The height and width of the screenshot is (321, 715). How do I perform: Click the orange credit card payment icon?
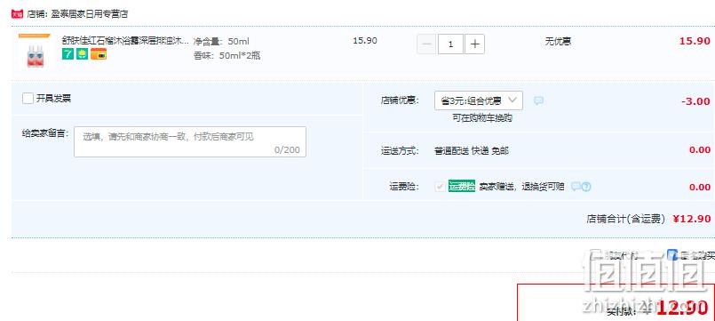click(x=99, y=55)
